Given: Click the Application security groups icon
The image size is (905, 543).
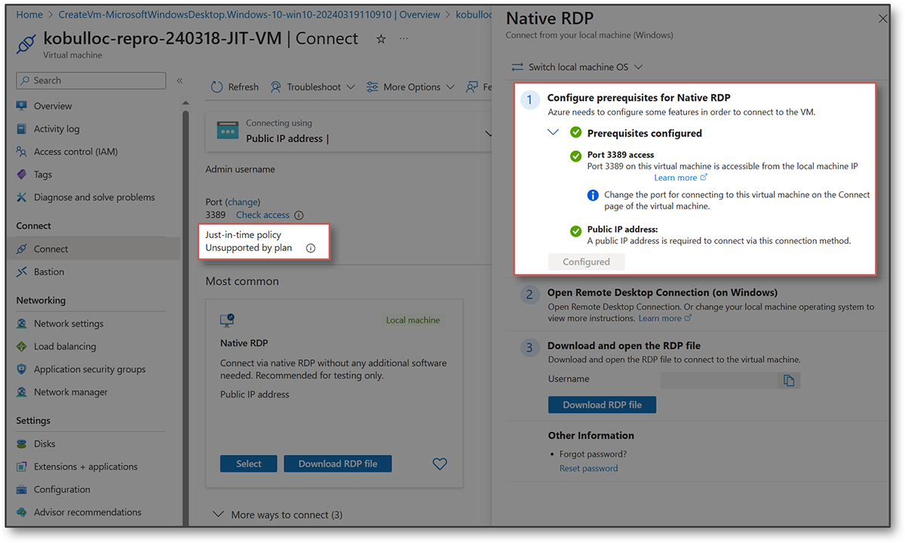Looking at the screenshot, I should 22,369.
